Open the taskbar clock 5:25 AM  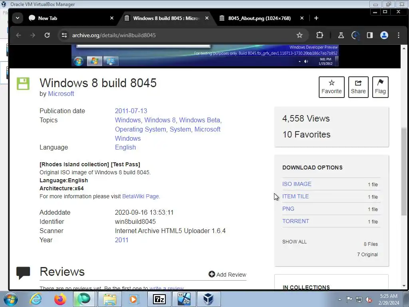pos(389,299)
